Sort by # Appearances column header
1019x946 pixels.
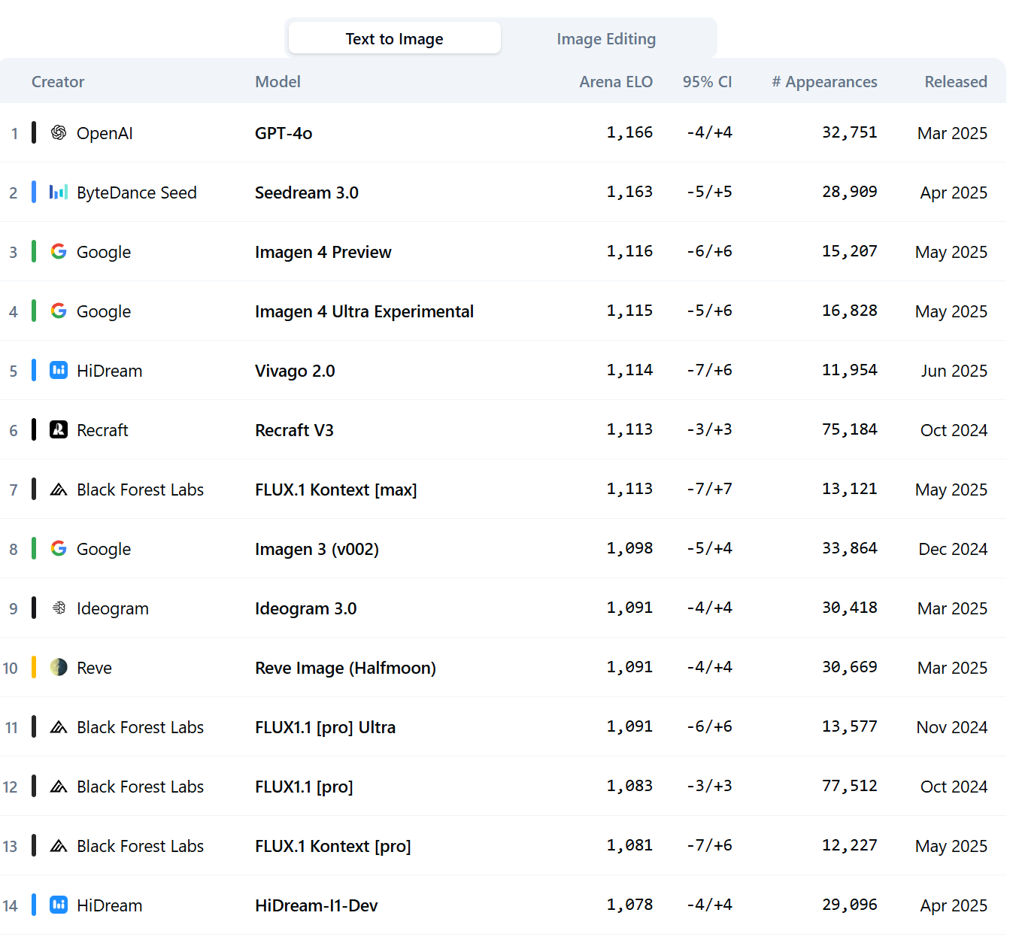tap(824, 82)
